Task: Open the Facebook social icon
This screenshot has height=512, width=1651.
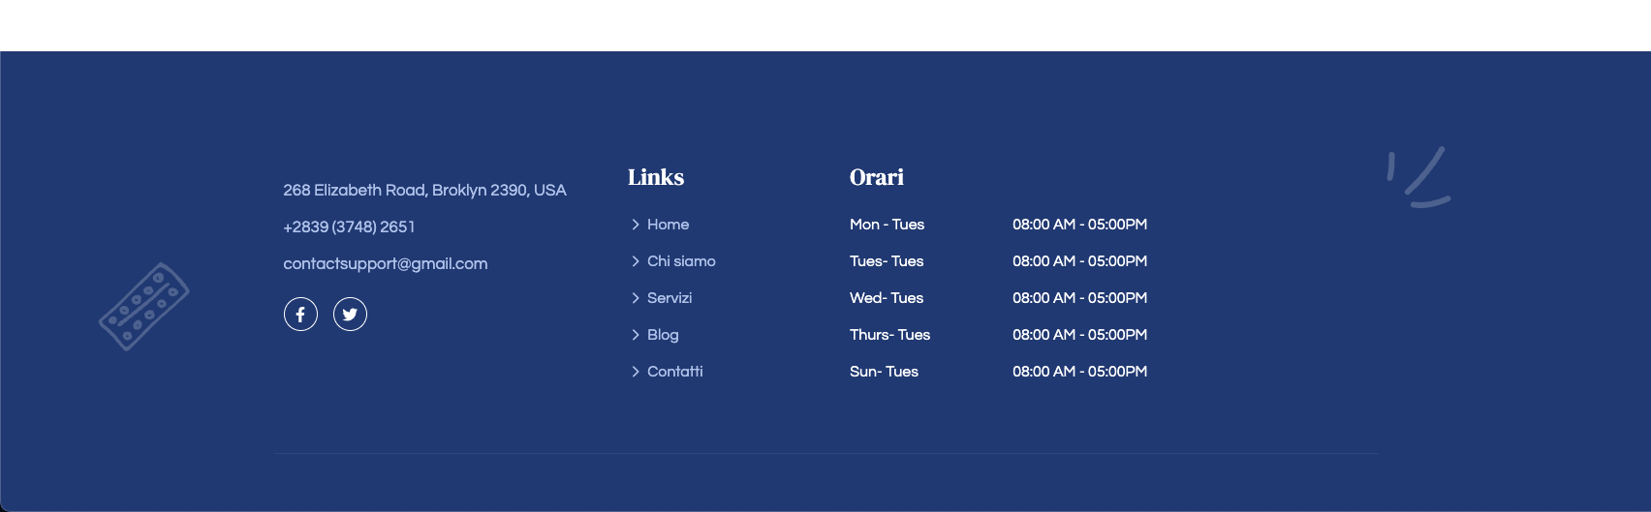Action: click(x=300, y=315)
